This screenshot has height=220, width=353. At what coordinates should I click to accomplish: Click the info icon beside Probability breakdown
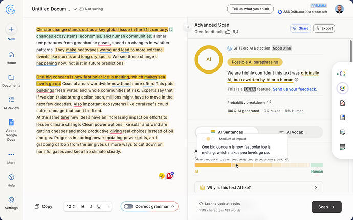tap(269, 102)
